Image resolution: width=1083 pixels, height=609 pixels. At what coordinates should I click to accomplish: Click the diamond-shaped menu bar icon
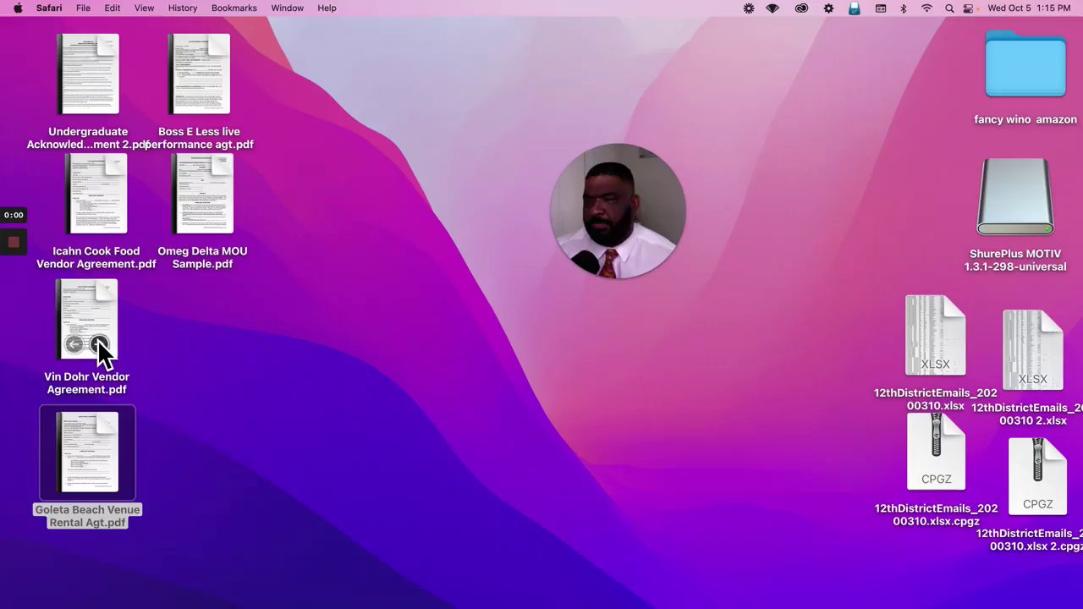coord(772,8)
